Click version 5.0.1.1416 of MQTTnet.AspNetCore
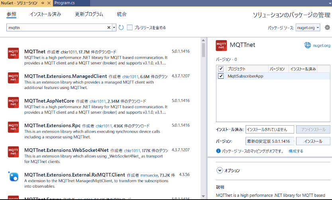 click(x=181, y=101)
